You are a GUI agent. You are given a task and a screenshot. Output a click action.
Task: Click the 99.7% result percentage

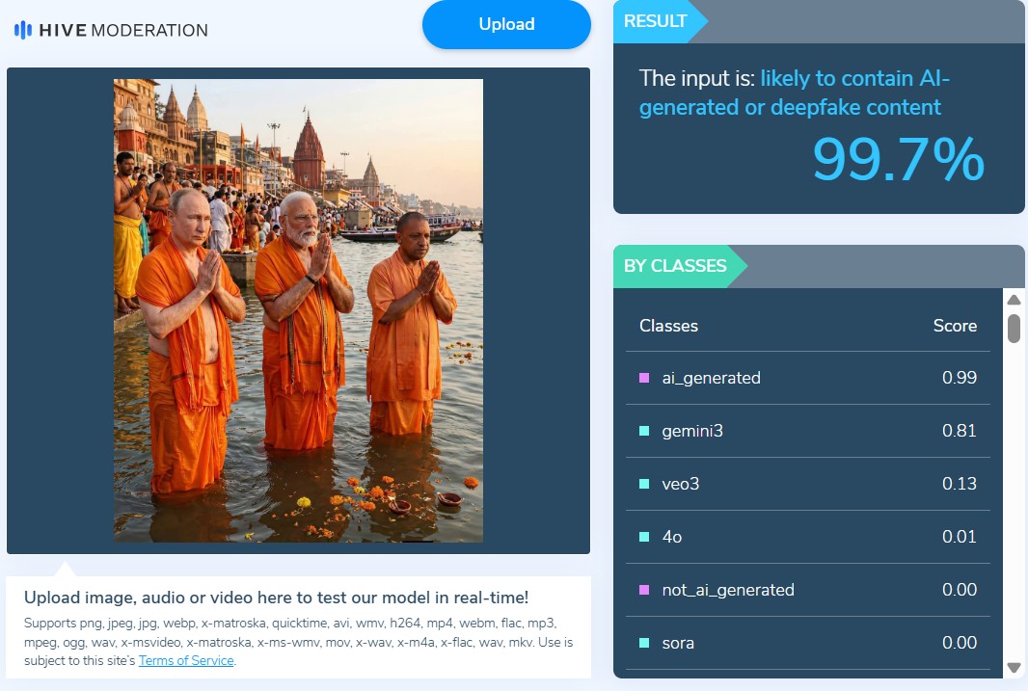coord(898,160)
